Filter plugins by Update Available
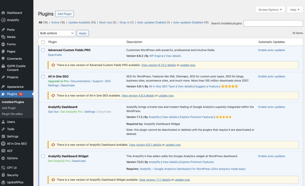The height and width of the screenshot is (186, 305). 79,23
